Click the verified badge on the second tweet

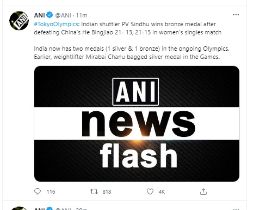pyautogui.click(x=49, y=208)
